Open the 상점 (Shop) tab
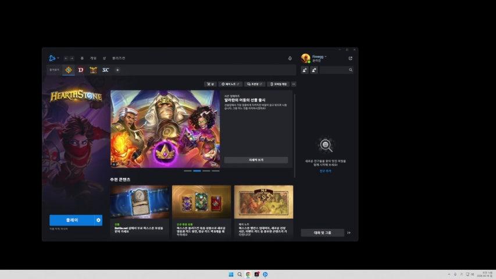This screenshot has height=279, width=496. [104, 58]
